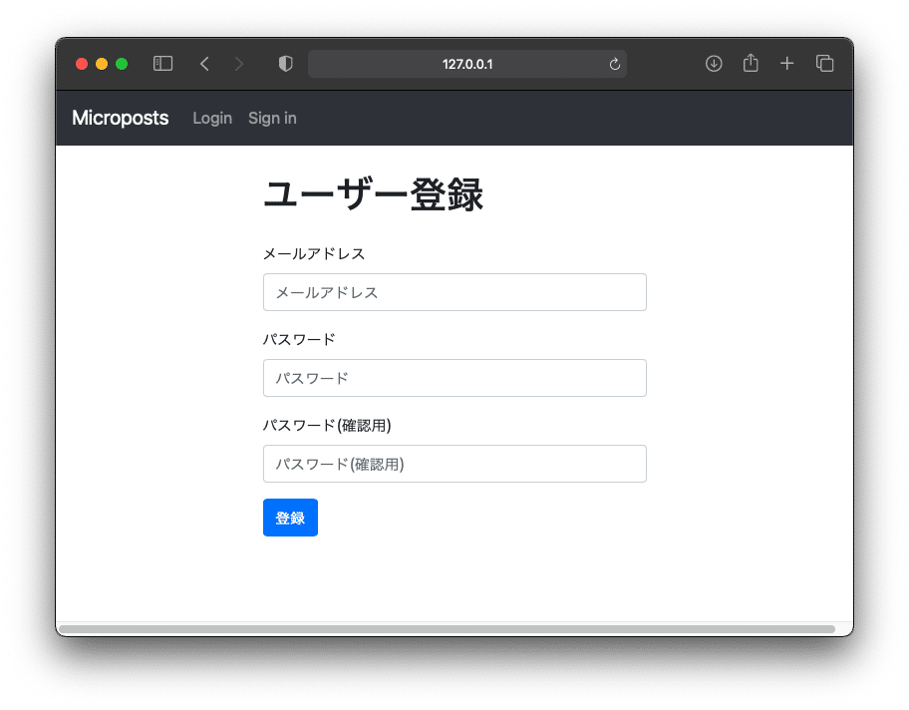Open the privacy shield report icon

[x=286, y=64]
